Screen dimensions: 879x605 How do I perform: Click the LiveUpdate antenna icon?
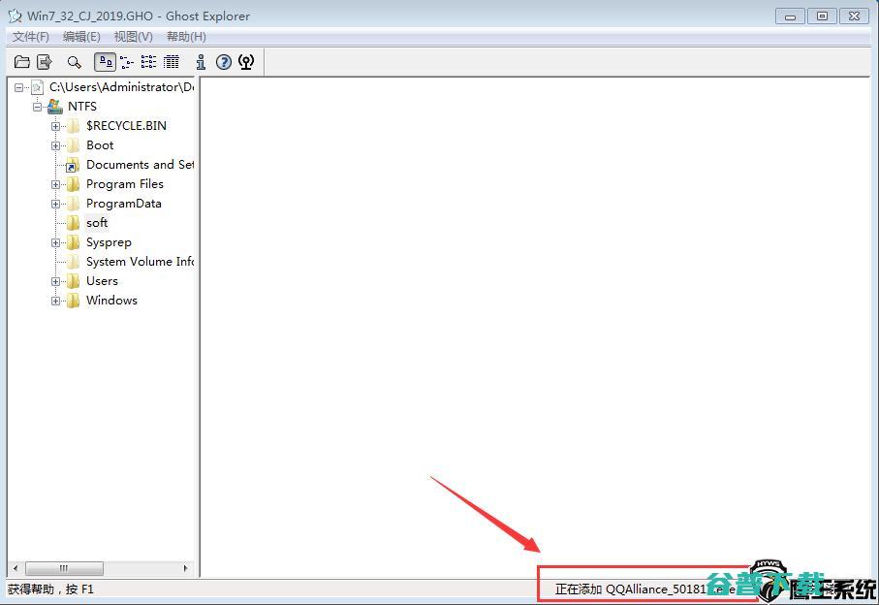[x=246, y=62]
